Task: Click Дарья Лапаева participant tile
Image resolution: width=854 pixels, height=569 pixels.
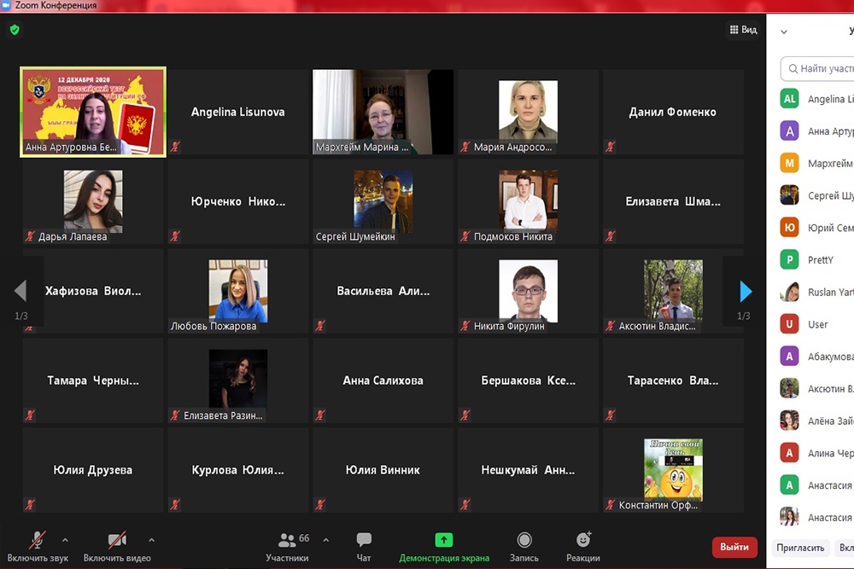Action: 93,201
